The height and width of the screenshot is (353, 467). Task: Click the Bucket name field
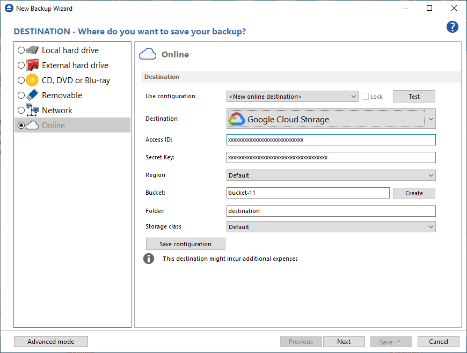coord(308,193)
